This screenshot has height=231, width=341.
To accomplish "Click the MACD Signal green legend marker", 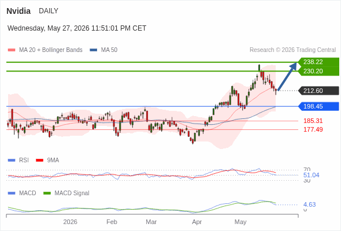I will click(x=47, y=193).
